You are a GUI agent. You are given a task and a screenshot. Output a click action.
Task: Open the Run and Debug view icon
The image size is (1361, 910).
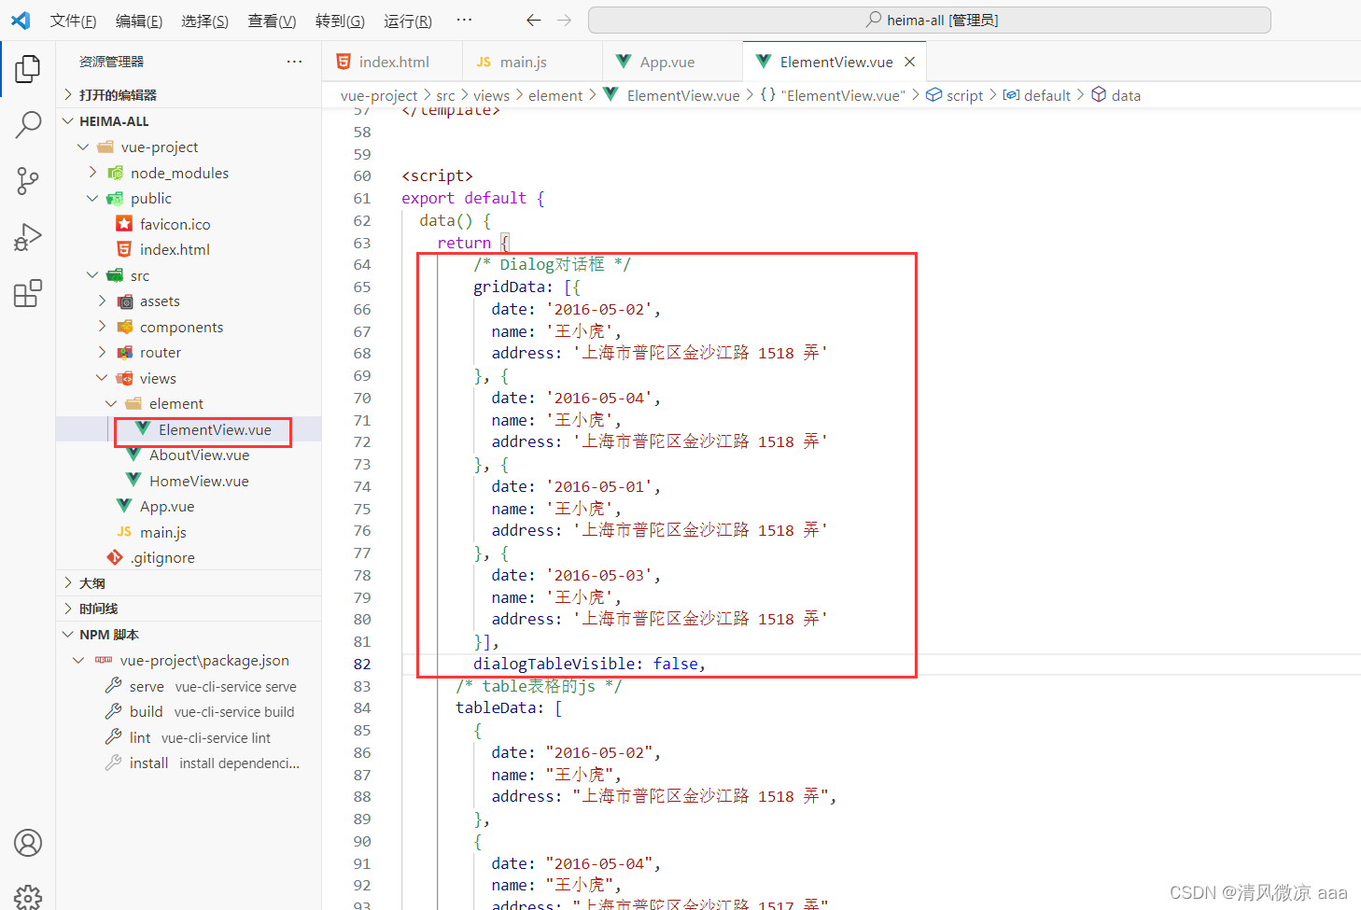(28, 237)
